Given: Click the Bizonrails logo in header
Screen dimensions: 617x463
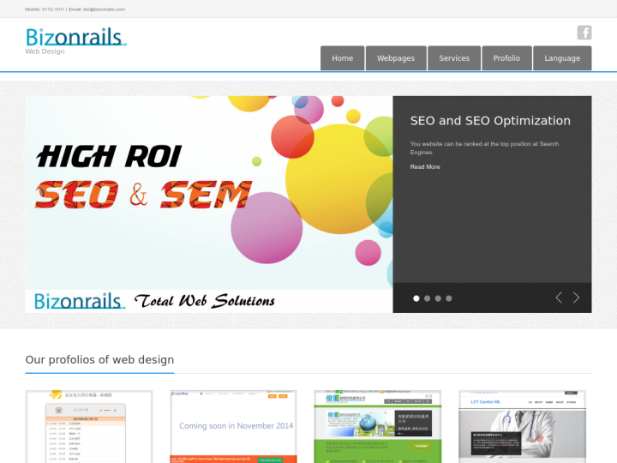Looking at the screenshot, I should pyautogui.click(x=75, y=37).
